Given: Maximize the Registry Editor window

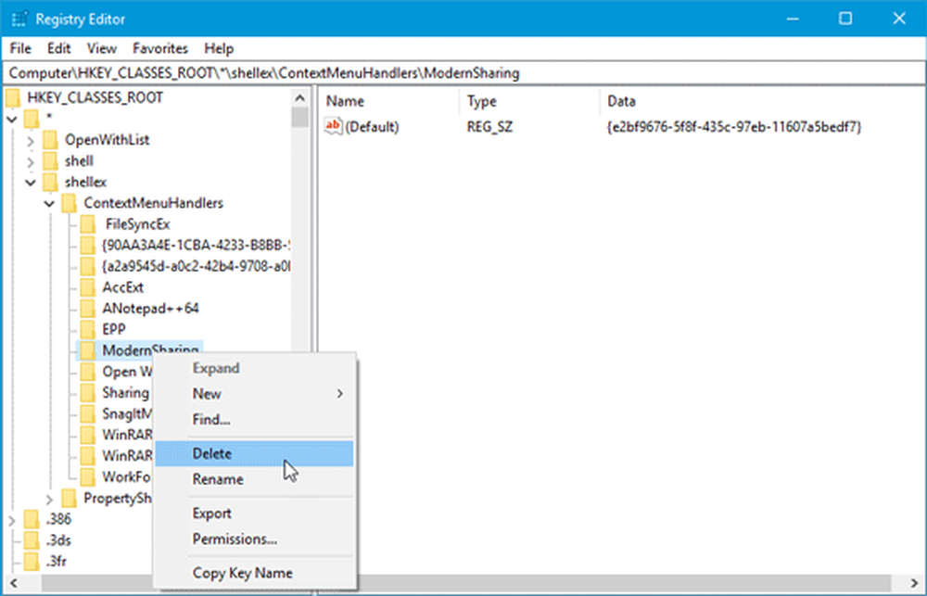Looking at the screenshot, I should (845, 19).
